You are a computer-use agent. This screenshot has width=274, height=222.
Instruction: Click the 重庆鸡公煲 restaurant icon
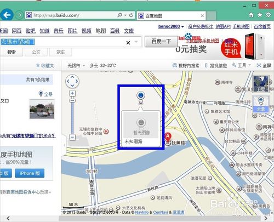click(x=216, y=122)
